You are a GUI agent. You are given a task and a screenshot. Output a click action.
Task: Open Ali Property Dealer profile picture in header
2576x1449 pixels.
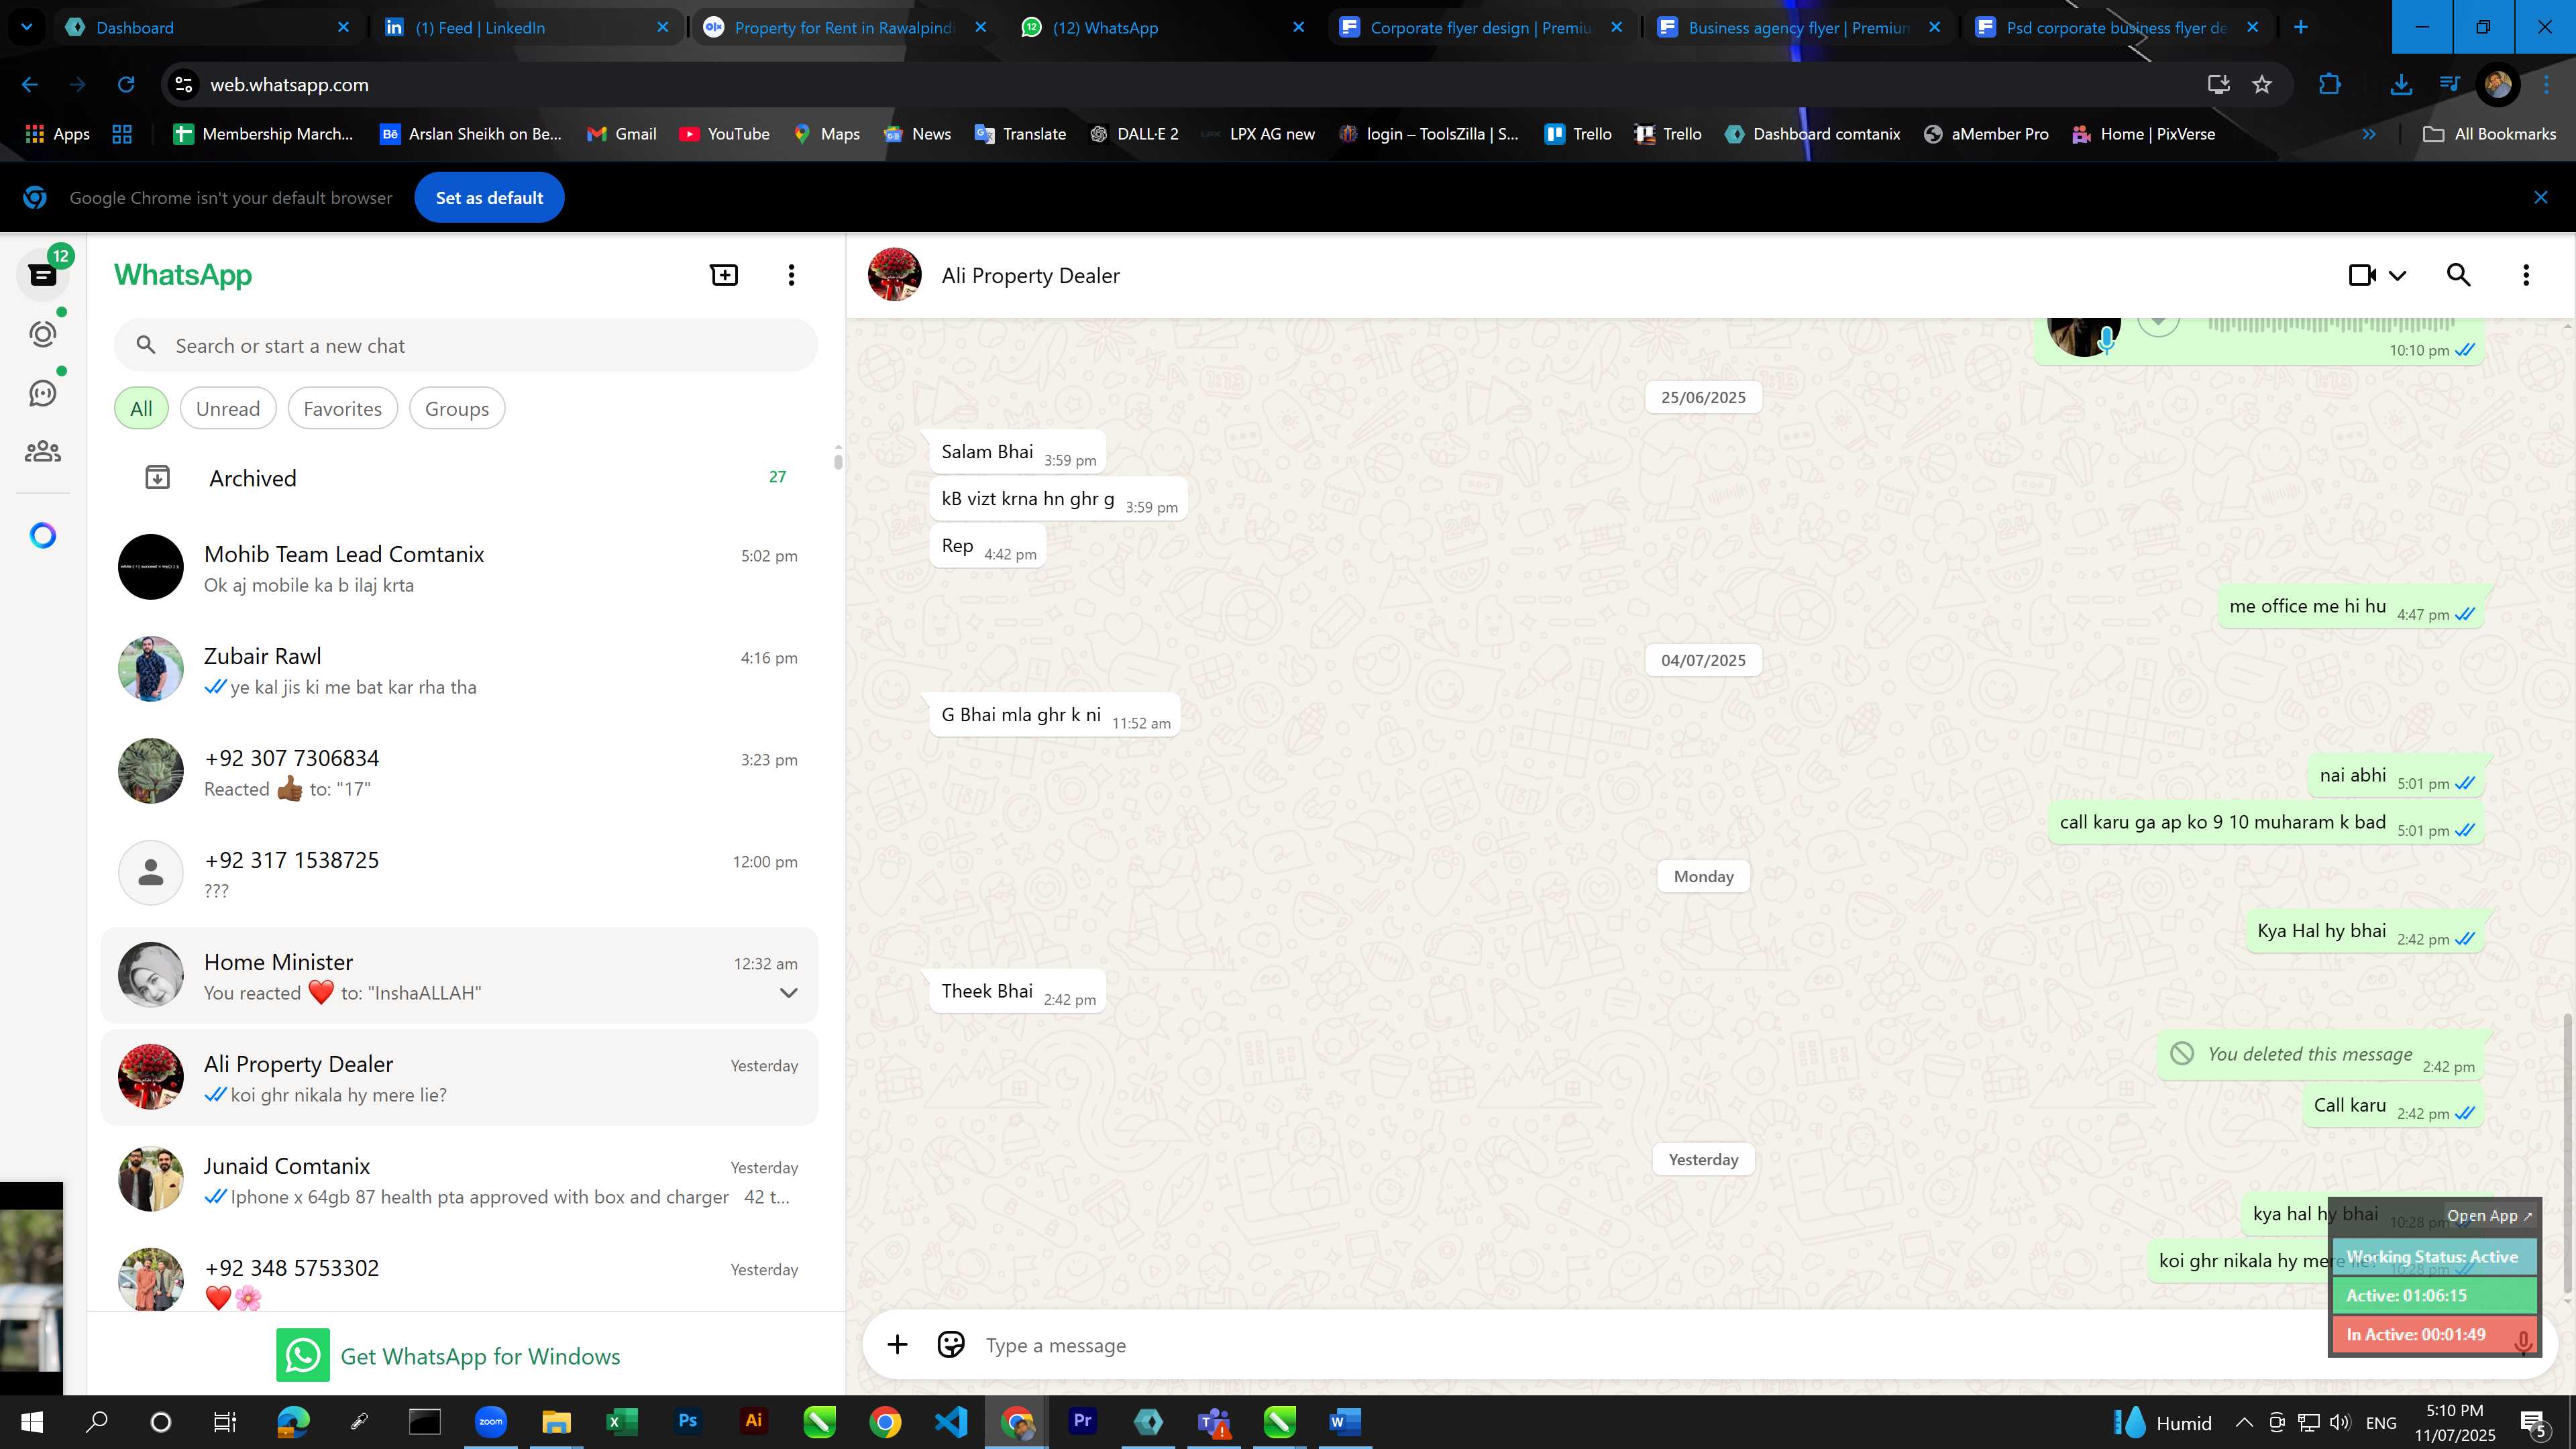pos(894,275)
